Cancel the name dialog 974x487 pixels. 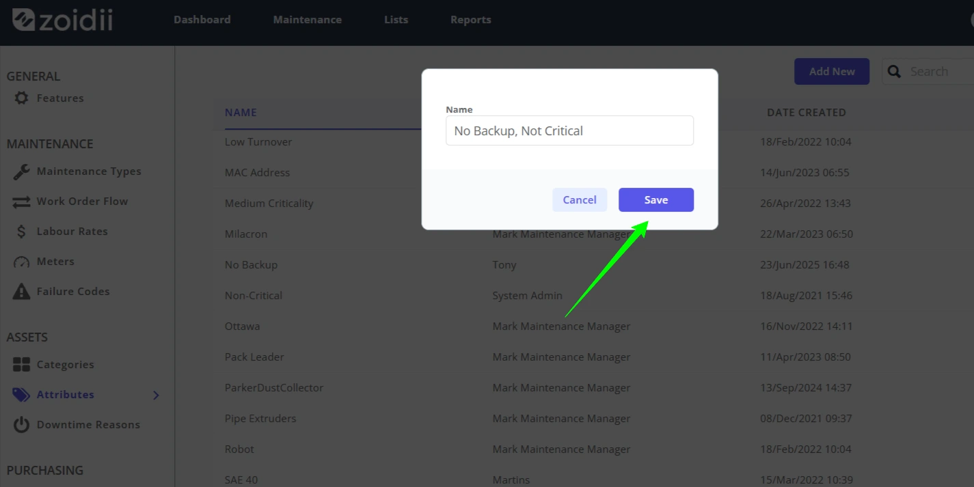(580, 200)
